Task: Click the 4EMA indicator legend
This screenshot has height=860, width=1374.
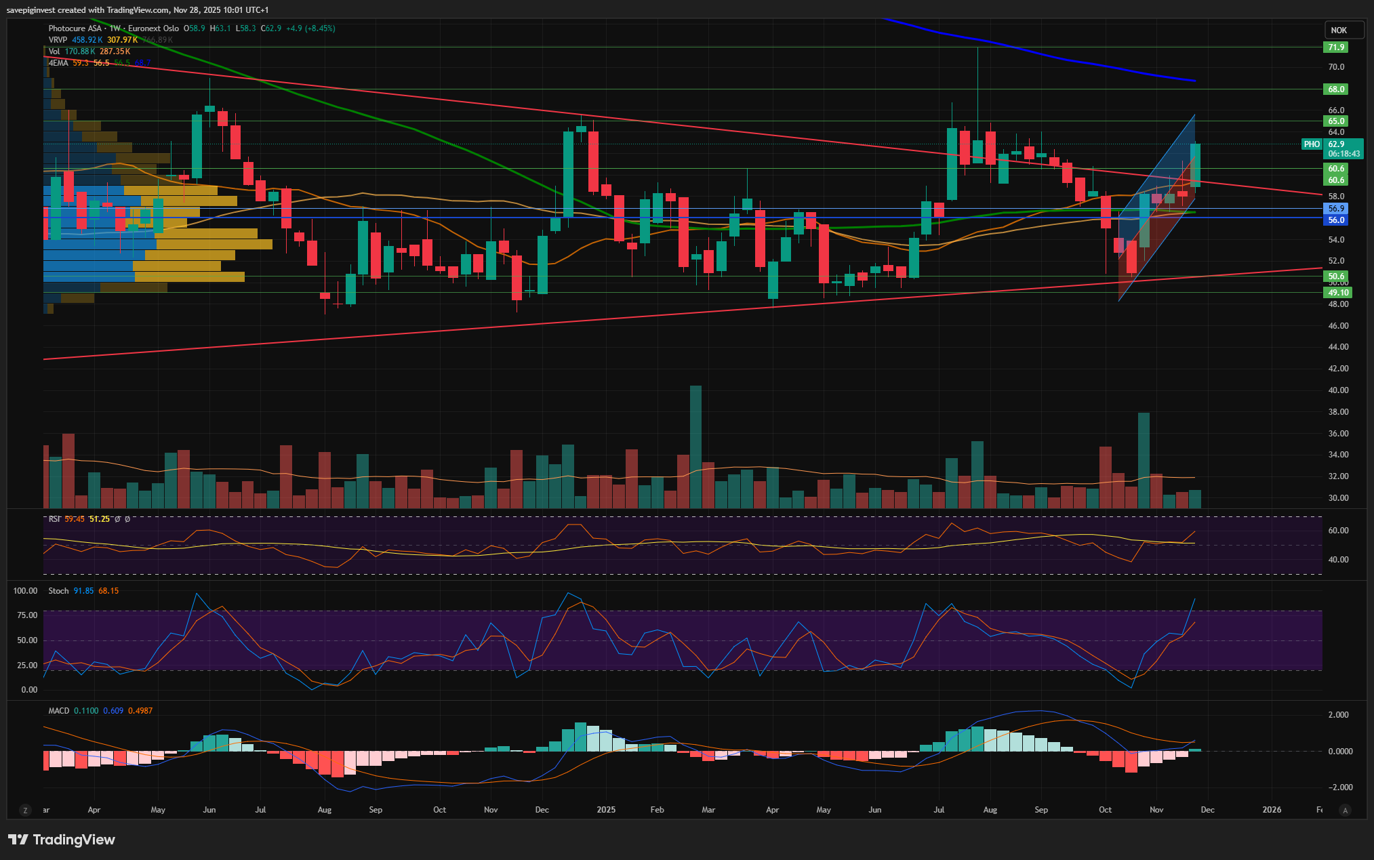Action: click(58, 63)
